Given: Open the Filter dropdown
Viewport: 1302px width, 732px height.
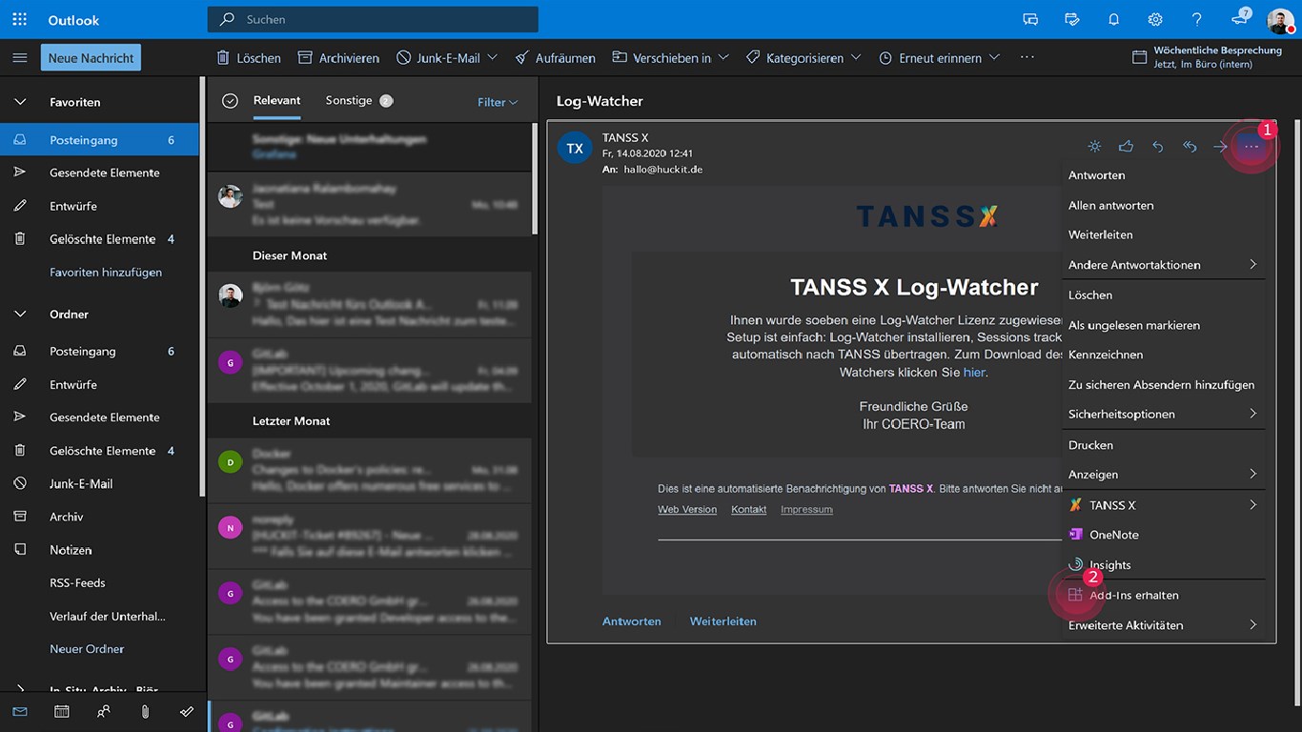Looking at the screenshot, I should tap(498, 102).
